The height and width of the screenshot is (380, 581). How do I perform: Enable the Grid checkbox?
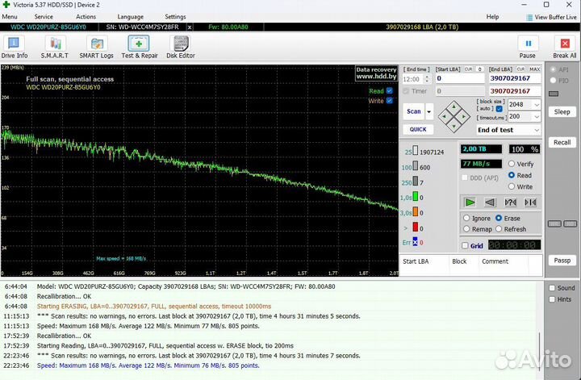465,246
